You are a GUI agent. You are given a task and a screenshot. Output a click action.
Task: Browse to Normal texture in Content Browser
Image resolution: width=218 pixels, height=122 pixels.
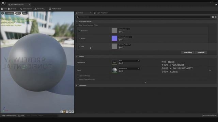pyautogui.click(x=122, y=40)
